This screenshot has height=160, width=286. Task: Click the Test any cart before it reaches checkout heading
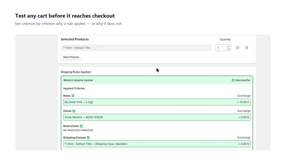65,16
